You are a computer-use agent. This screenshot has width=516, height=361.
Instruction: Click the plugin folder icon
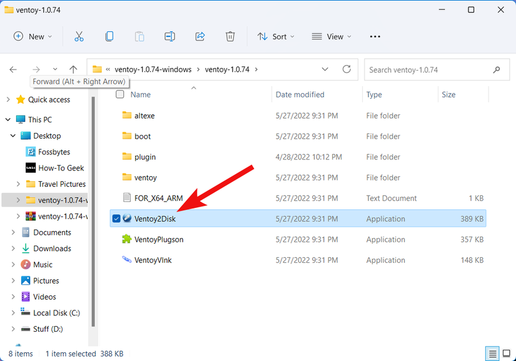127,157
